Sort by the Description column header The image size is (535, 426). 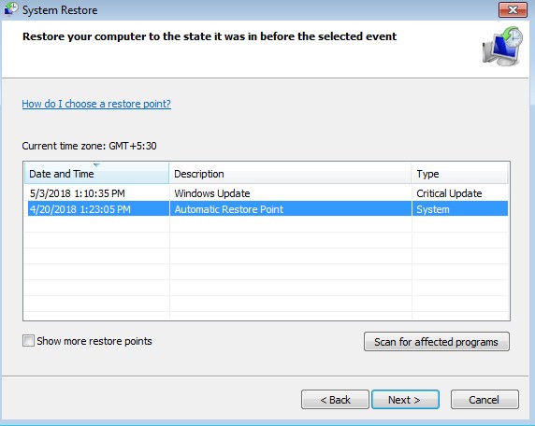click(x=290, y=174)
